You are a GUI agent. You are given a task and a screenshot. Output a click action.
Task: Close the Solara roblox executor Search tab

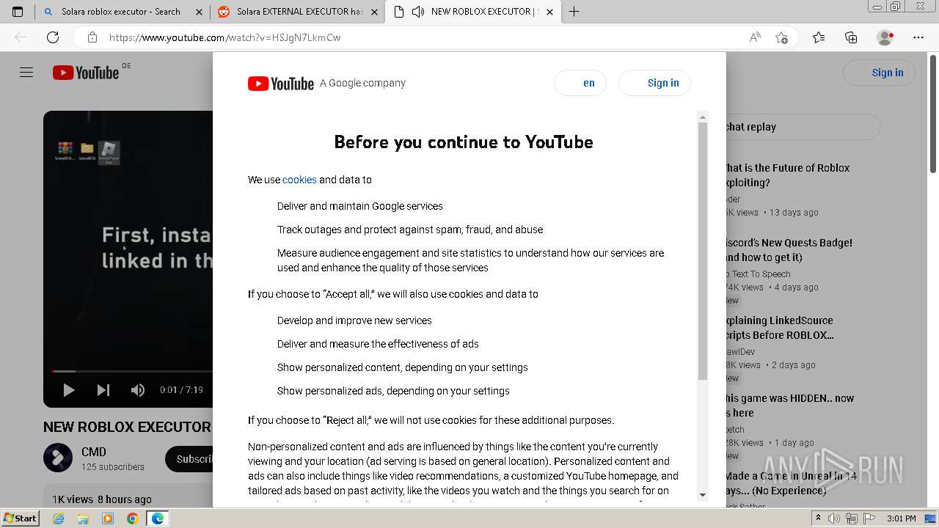click(x=199, y=12)
